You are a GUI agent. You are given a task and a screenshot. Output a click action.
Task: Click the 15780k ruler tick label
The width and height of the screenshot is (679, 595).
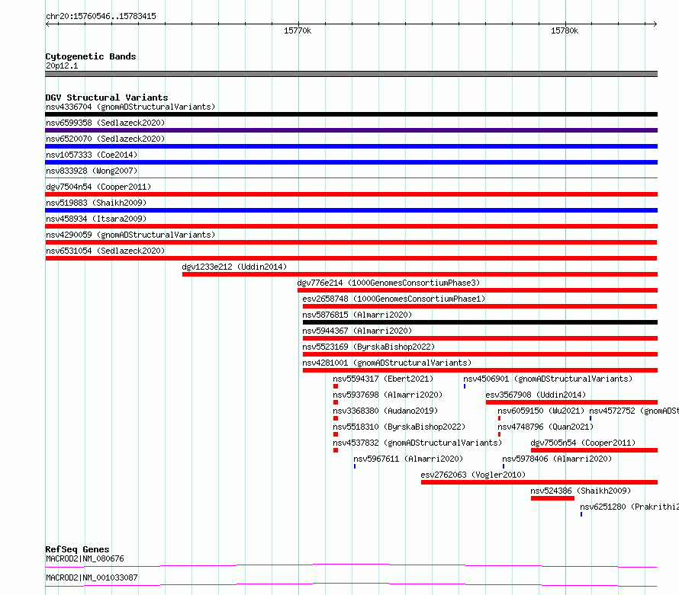(565, 30)
